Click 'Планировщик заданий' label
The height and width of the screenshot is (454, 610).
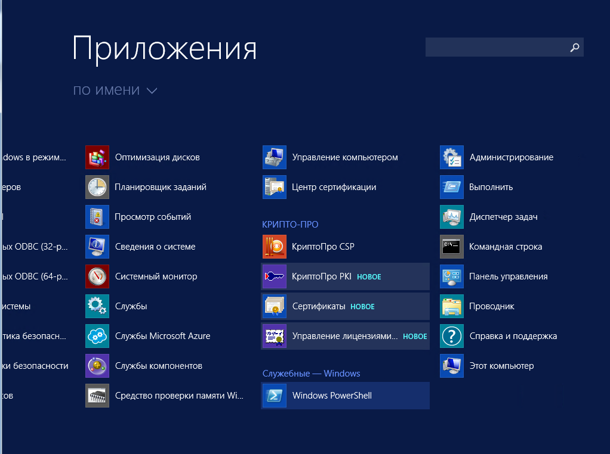click(x=161, y=187)
